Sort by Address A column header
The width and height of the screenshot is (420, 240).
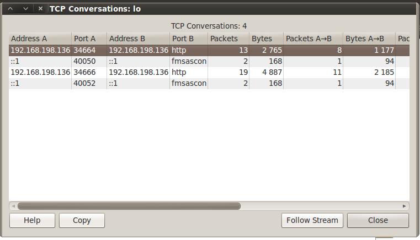point(40,39)
